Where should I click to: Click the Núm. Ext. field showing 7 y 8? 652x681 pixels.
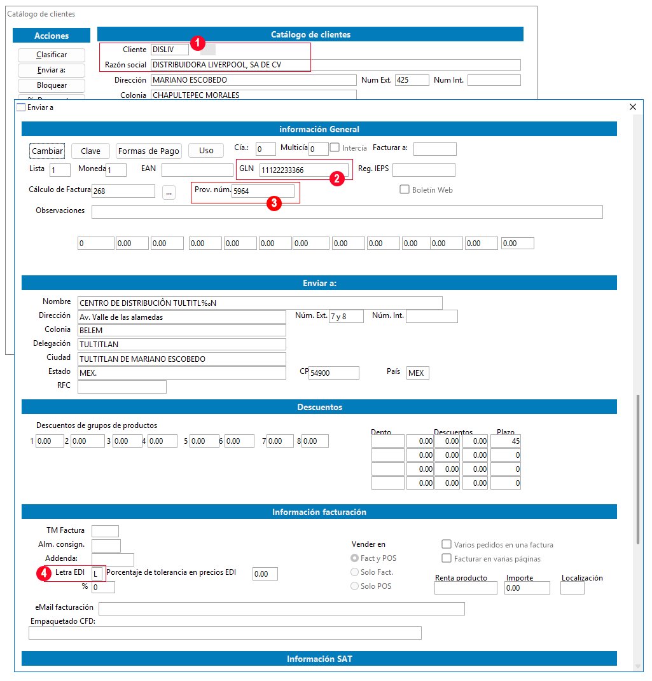[346, 316]
